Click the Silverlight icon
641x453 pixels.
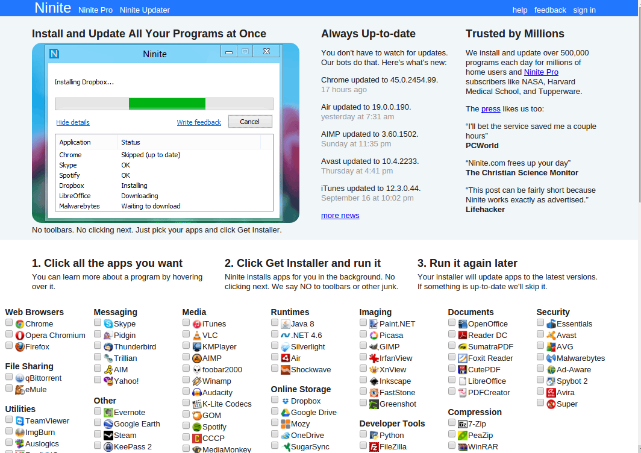286,347
